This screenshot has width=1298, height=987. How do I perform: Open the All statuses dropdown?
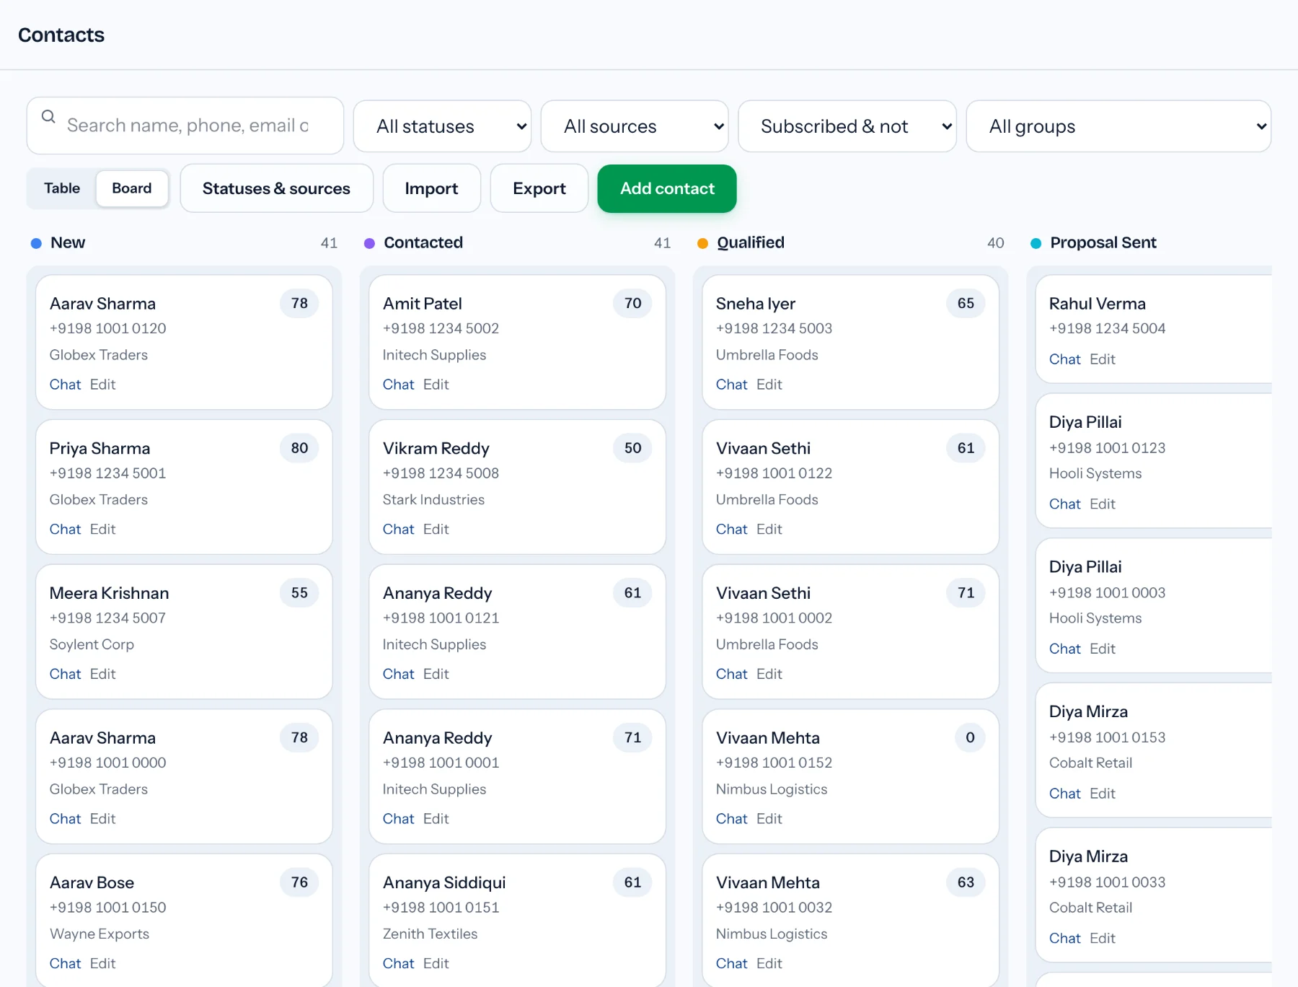442,126
